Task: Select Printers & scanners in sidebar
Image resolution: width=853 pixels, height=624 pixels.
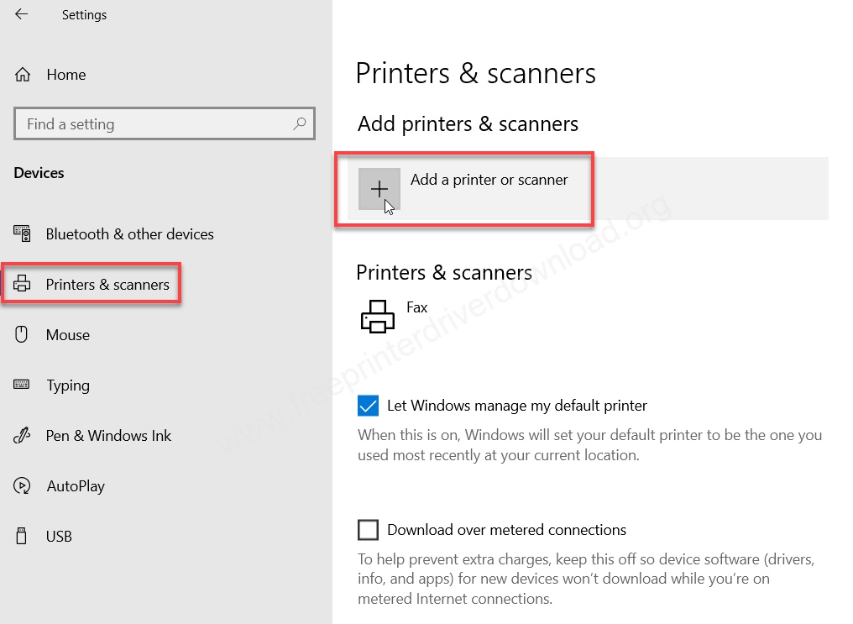Action: point(107,284)
